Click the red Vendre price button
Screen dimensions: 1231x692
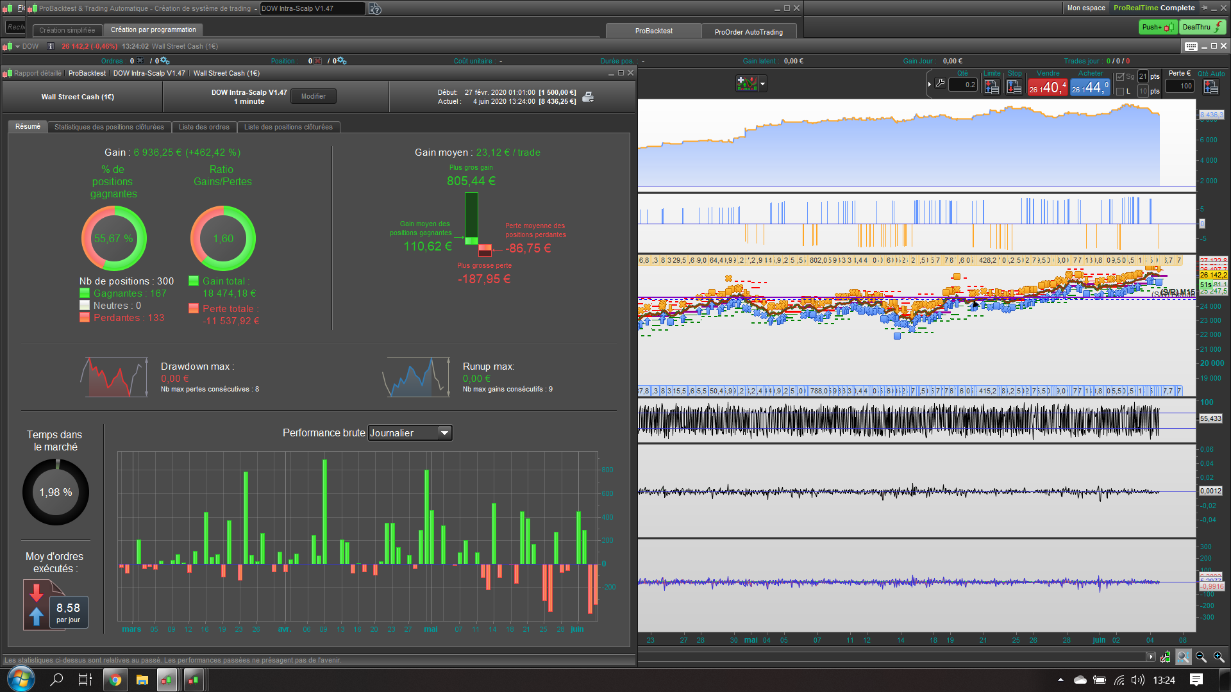point(1048,87)
